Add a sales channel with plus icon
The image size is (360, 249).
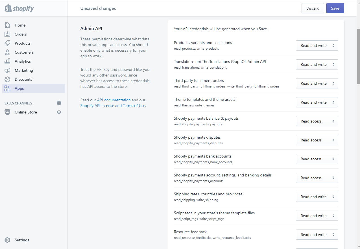[59, 103]
